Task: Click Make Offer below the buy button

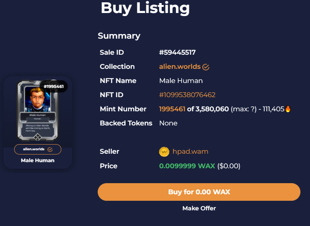Action: [x=199, y=208]
